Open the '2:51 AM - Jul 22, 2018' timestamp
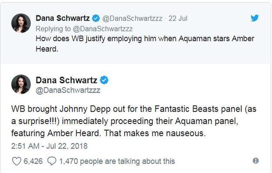 (50, 146)
